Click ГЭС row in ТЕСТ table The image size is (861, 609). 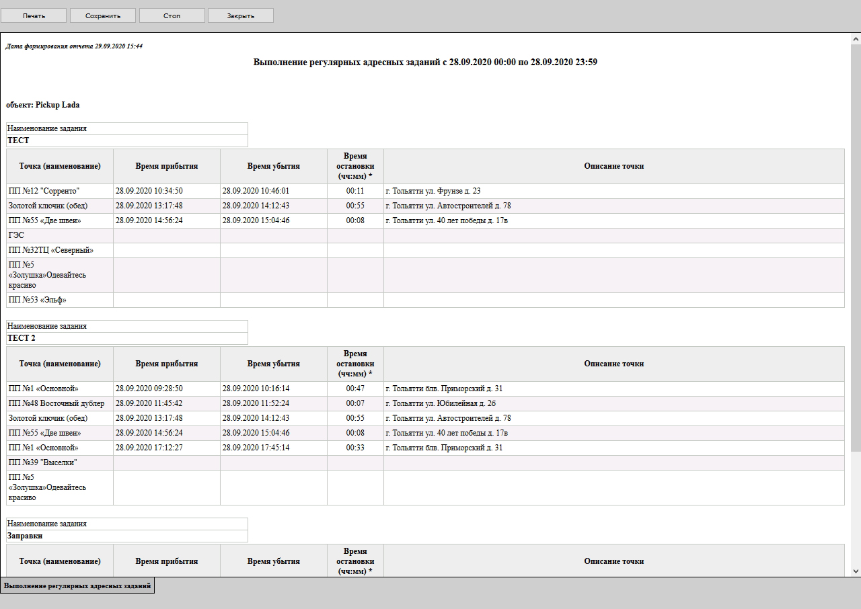click(x=425, y=235)
